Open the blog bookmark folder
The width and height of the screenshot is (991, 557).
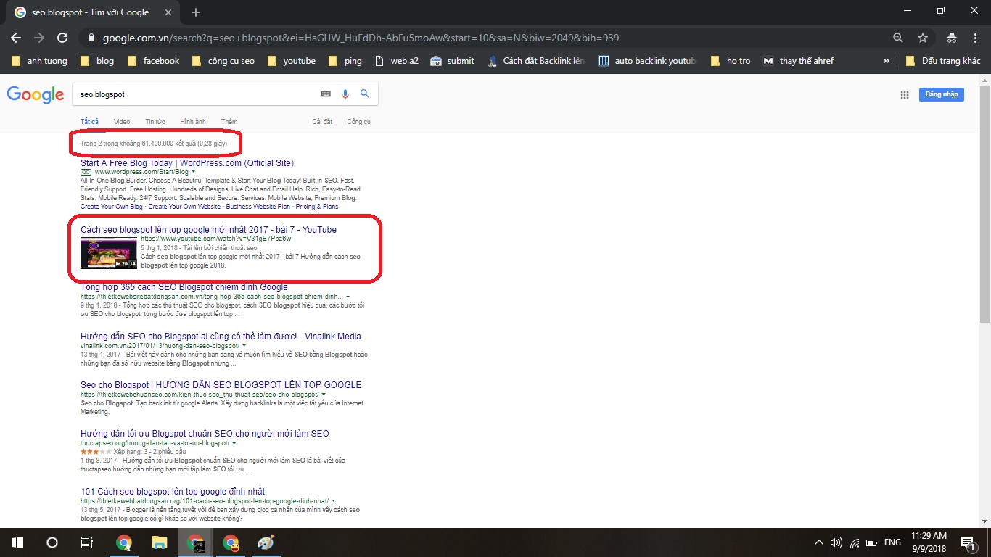point(97,61)
